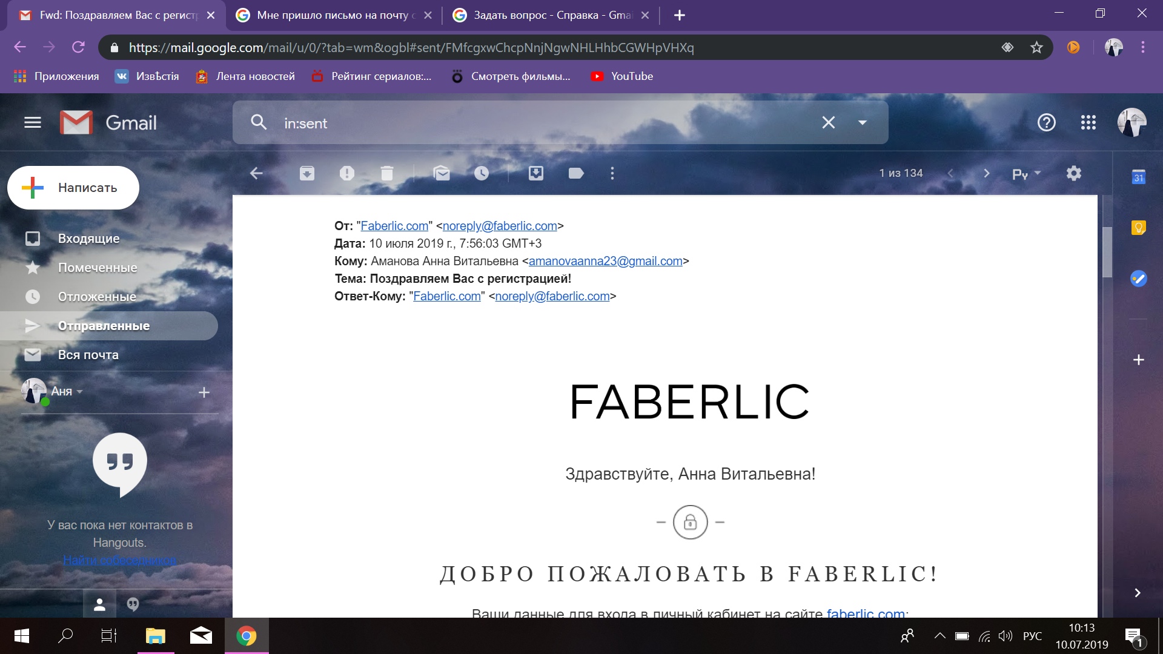The width and height of the screenshot is (1163, 654).
Task: Show hidden system tray icons
Action: pos(939,636)
